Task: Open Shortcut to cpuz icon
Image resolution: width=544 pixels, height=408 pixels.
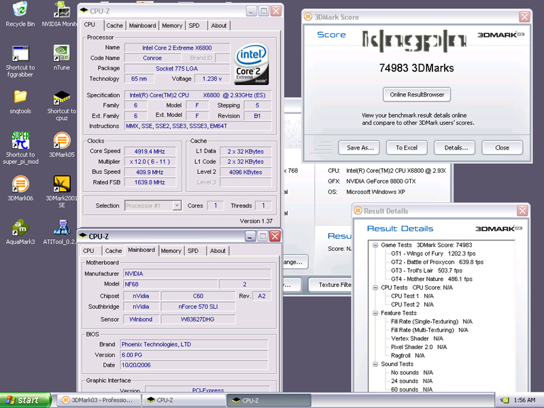Action: click(62, 97)
